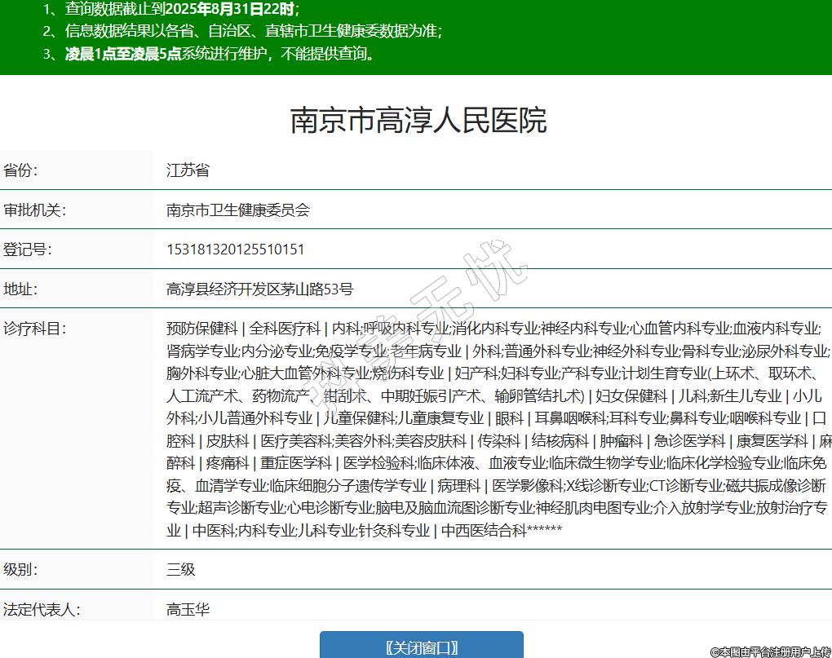The height and width of the screenshot is (658, 832).
Task: Click the 江苏省 province value
Action: (x=188, y=170)
